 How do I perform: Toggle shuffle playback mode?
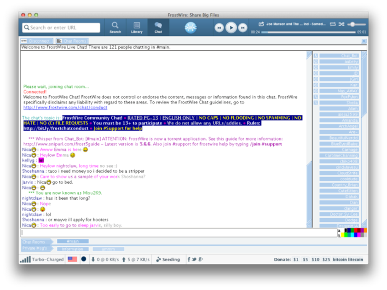(341, 24)
